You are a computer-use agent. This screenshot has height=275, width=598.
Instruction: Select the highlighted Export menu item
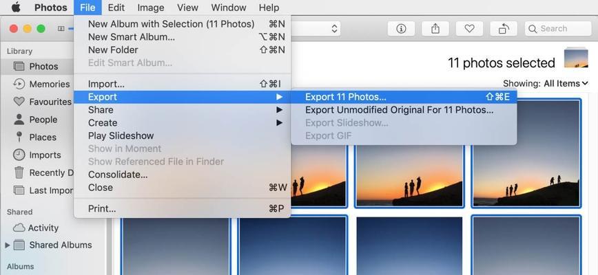click(x=182, y=97)
